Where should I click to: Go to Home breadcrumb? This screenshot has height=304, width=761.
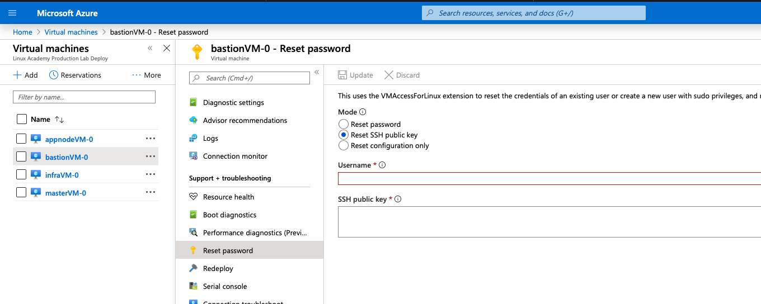point(22,32)
